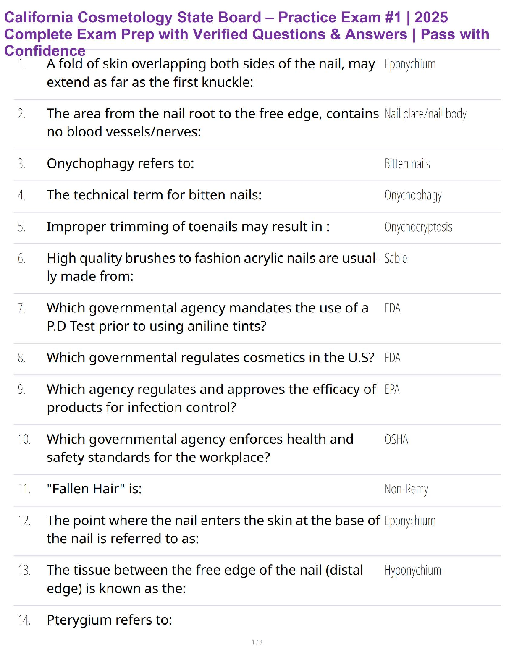Click the question about the P.D Test
The image size is (514, 665).
[207, 317]
